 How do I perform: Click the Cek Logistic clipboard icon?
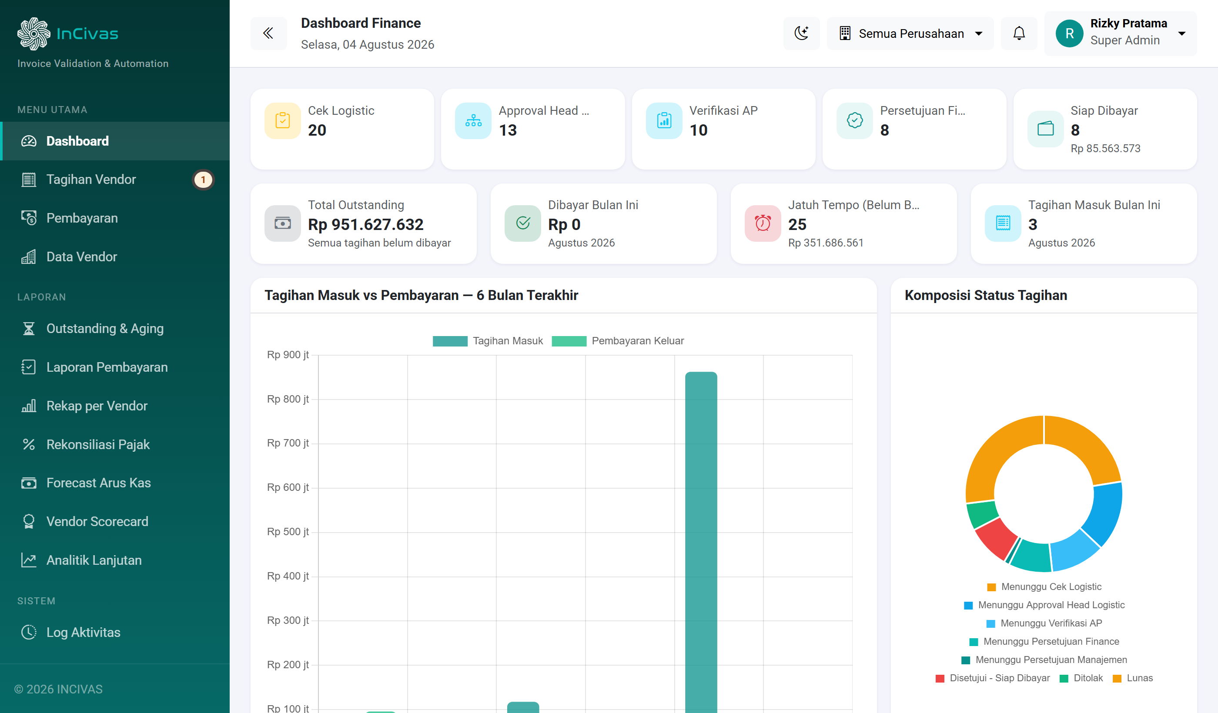[x=283, y=121]
